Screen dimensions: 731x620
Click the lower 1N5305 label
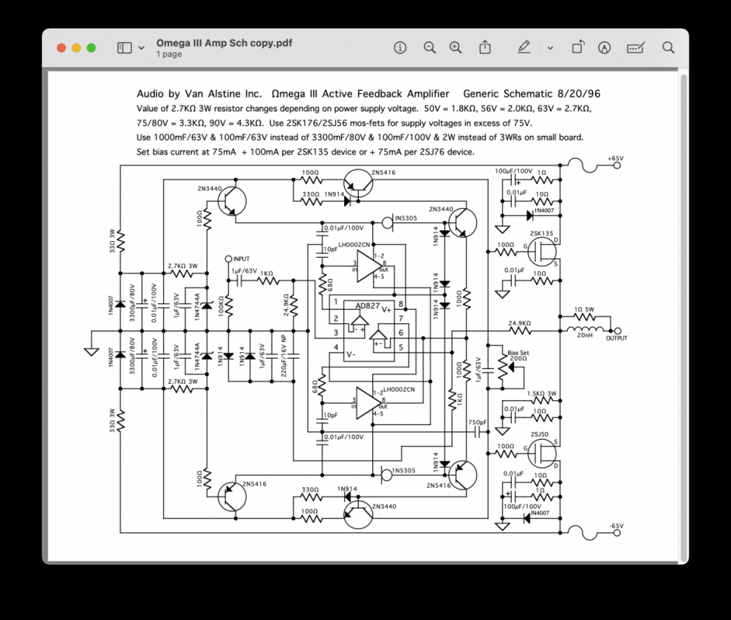pyautogui.click(x=404, y=470)
